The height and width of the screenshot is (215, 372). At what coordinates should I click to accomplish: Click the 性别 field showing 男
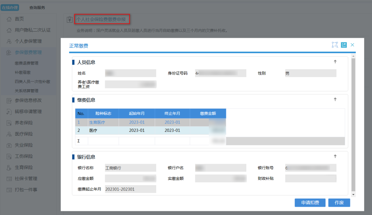(x=311, y=73)
